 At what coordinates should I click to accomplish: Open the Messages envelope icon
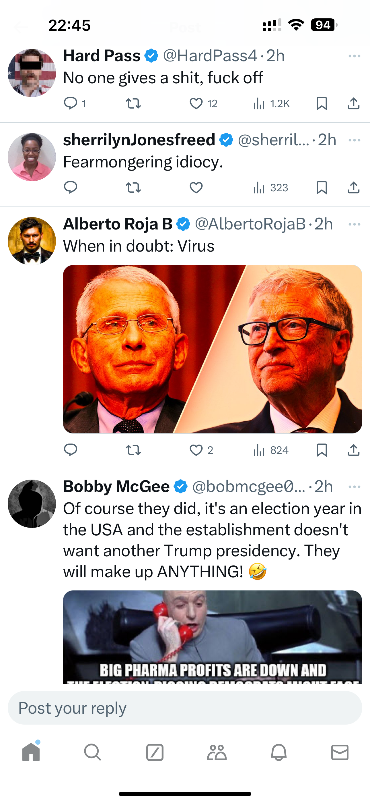(x=340, y=752)
